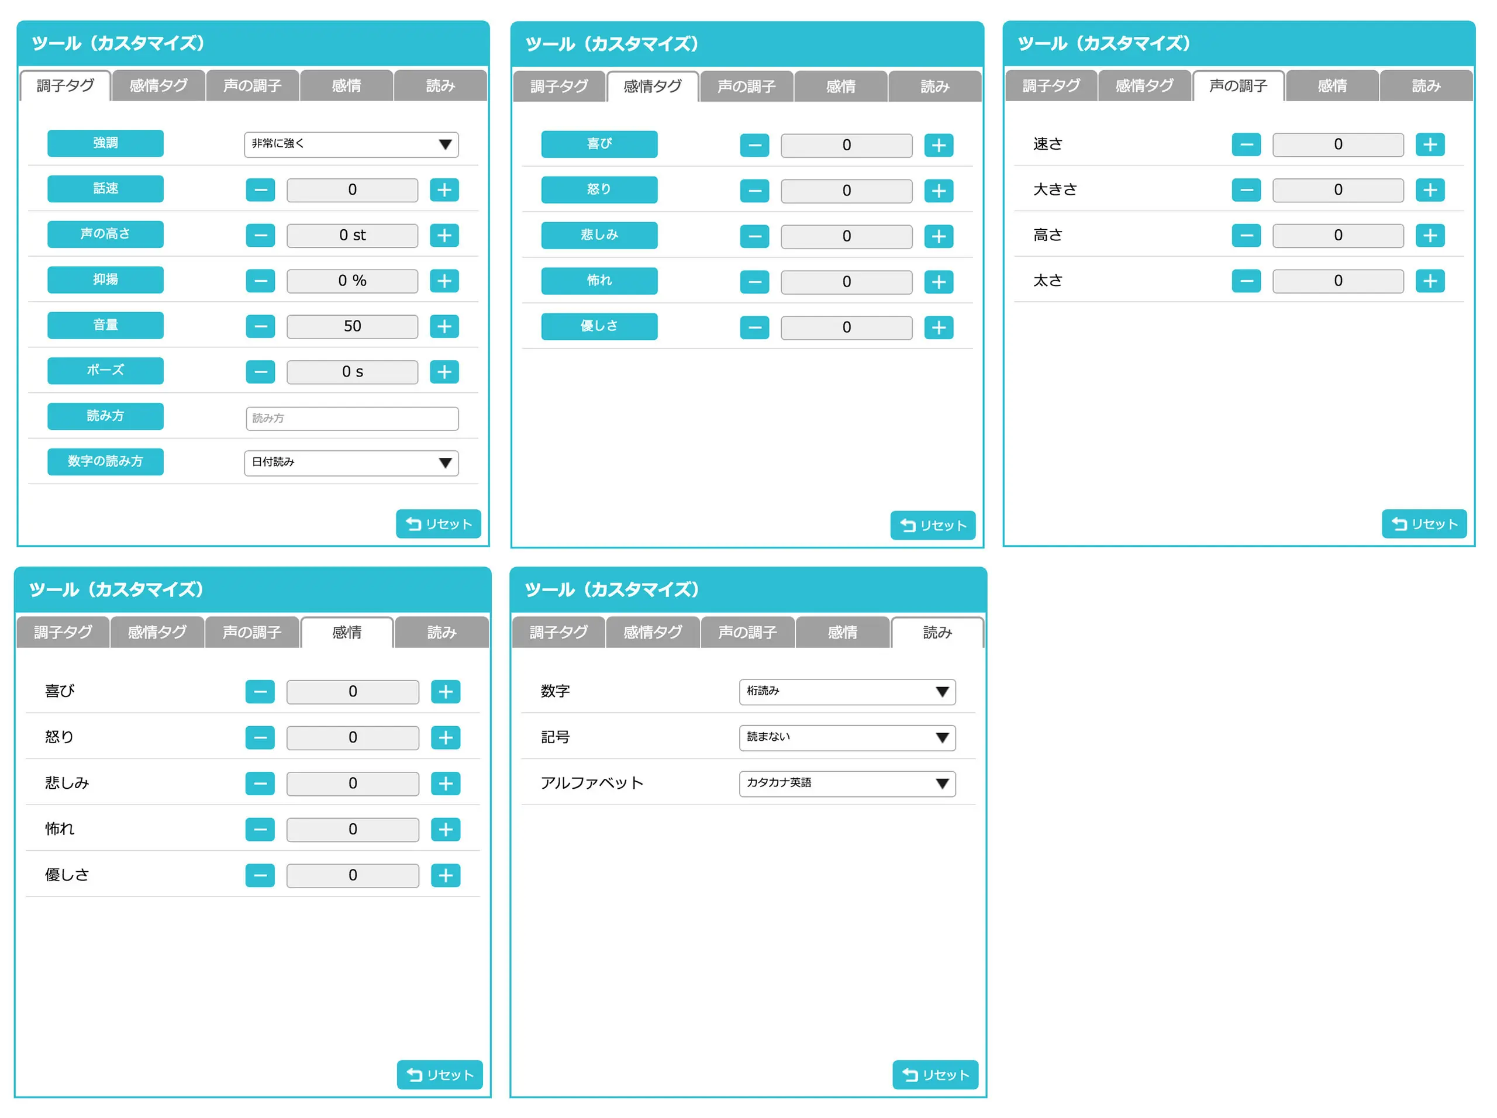Open the アルファベット カタカナ英語 dropdown

(x=847, y=784)
